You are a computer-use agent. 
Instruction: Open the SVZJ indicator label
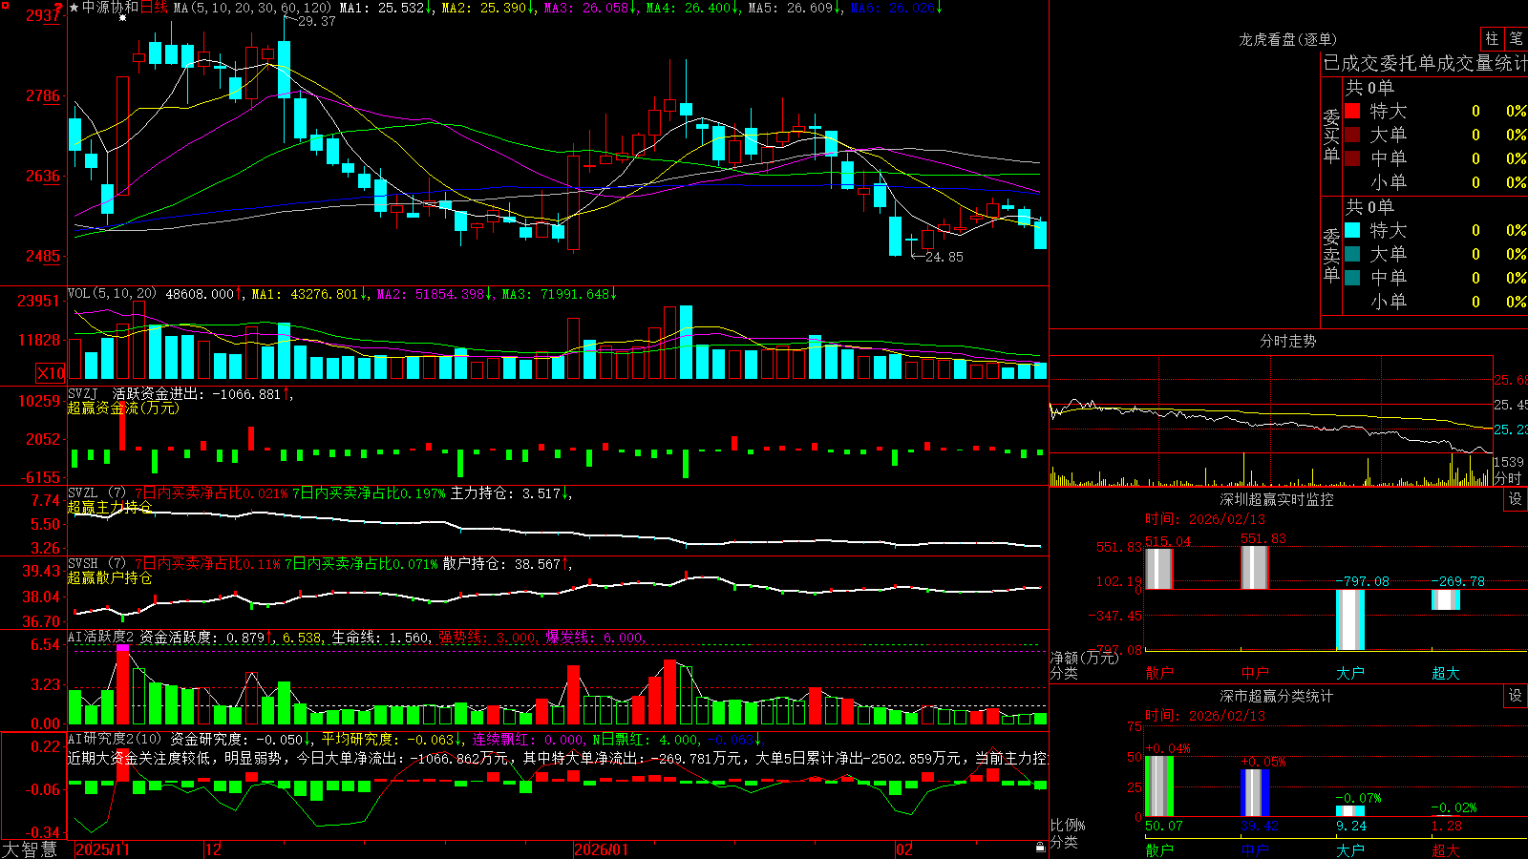83,393
